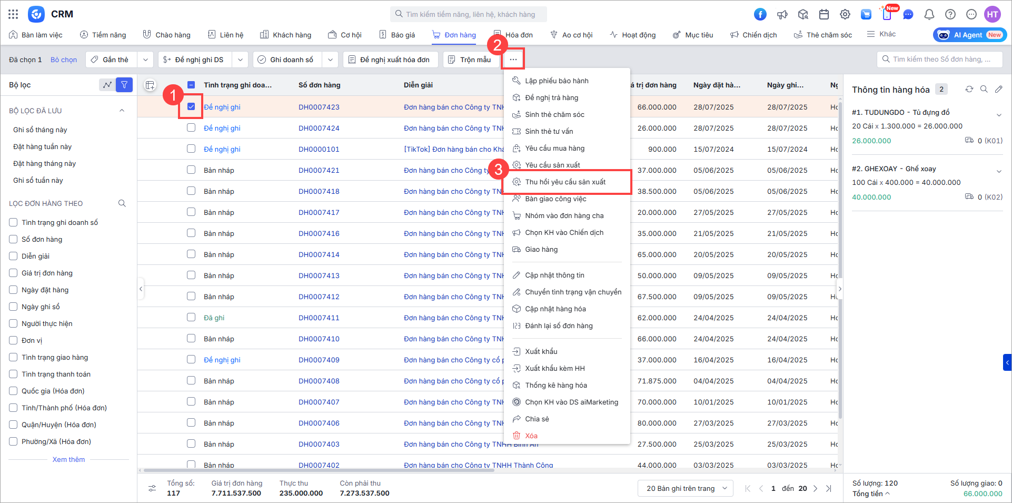Open the Khác navigation menu
1012x503 pixels.
[881, 34]
